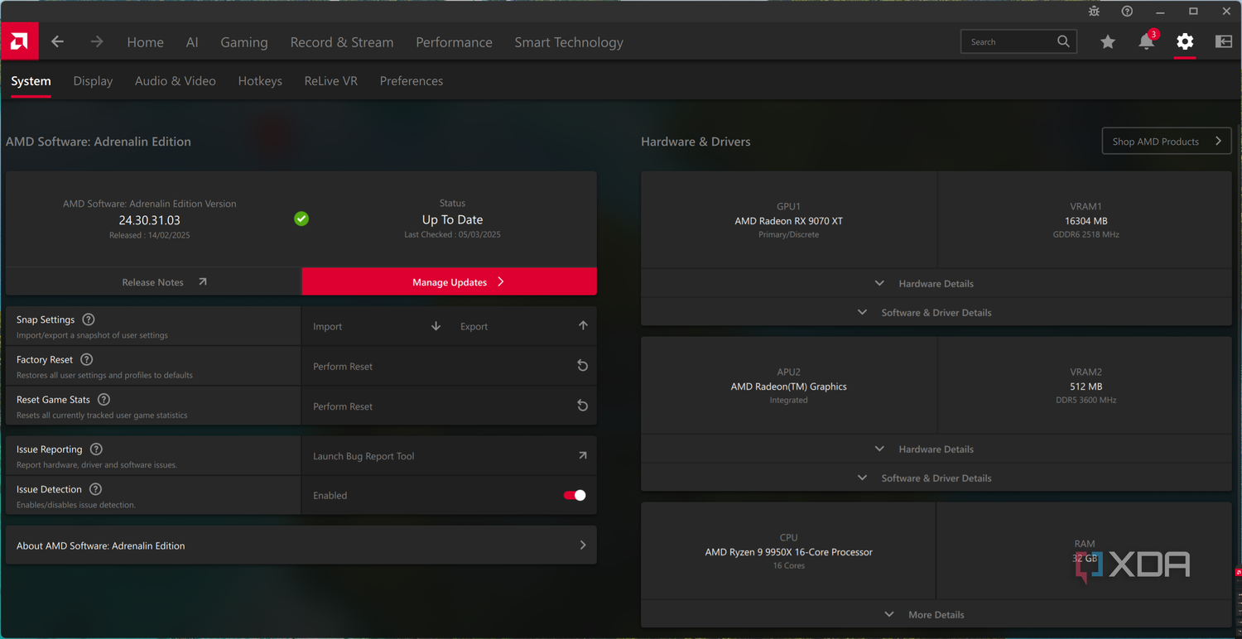Click Reset Game Stats help icon

(x=103, y=399)
